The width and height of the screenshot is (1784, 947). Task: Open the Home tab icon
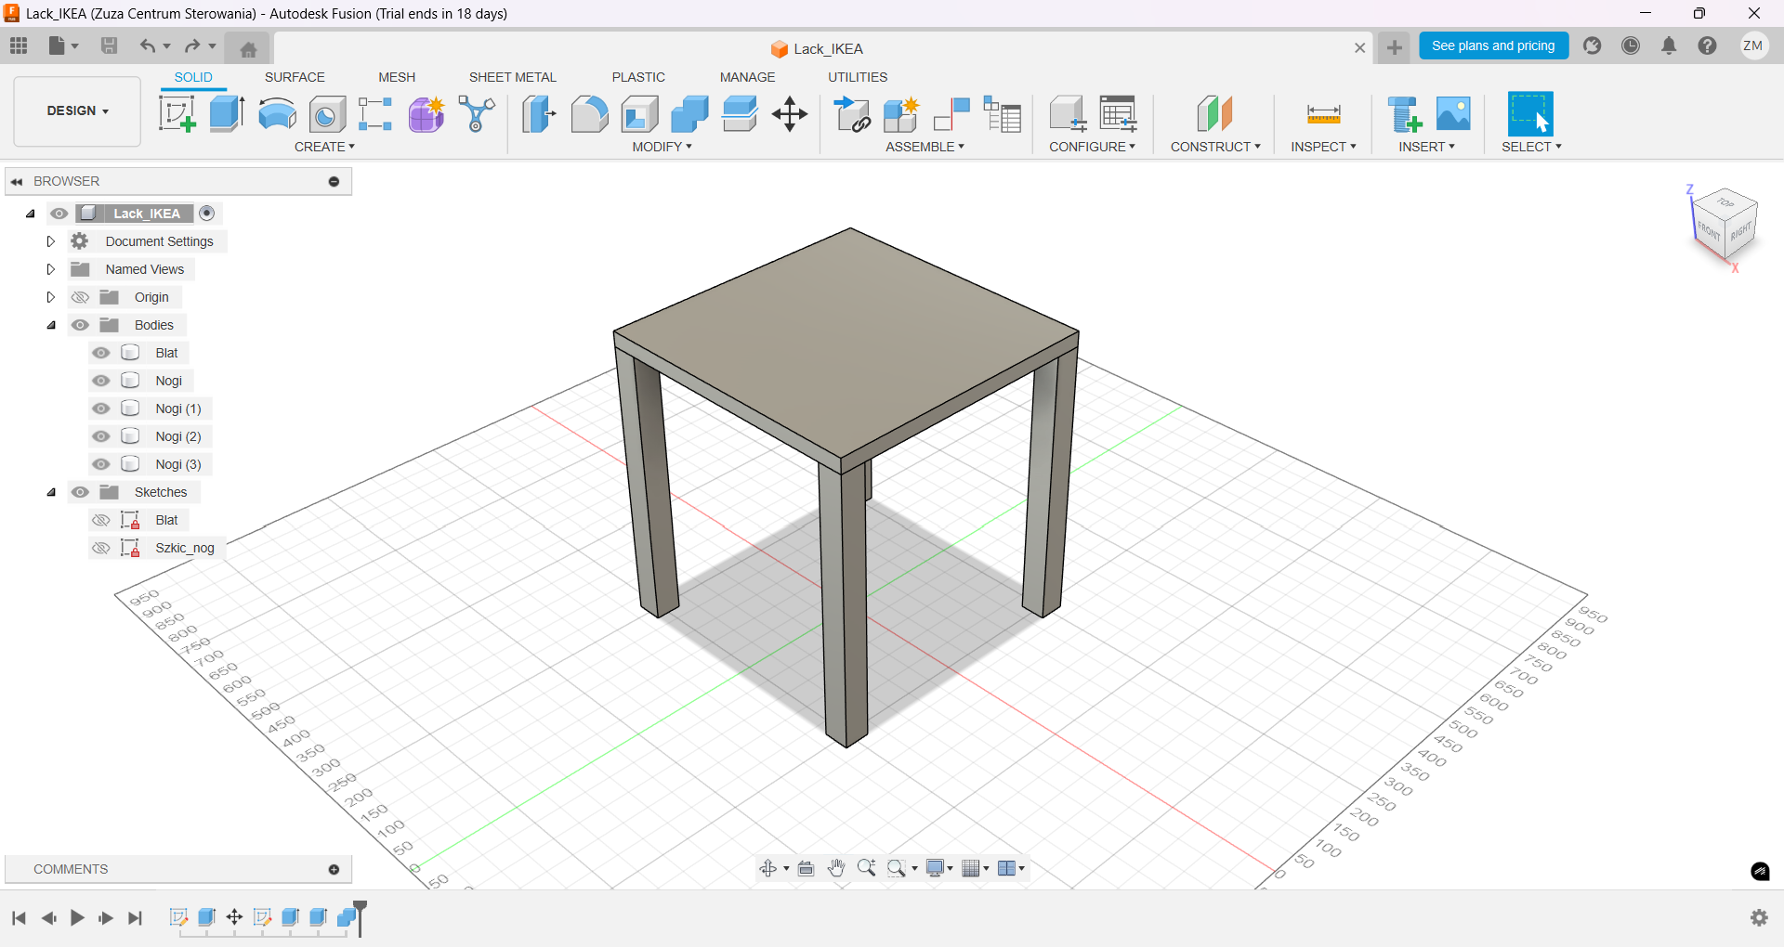click(x=248, y=49)
